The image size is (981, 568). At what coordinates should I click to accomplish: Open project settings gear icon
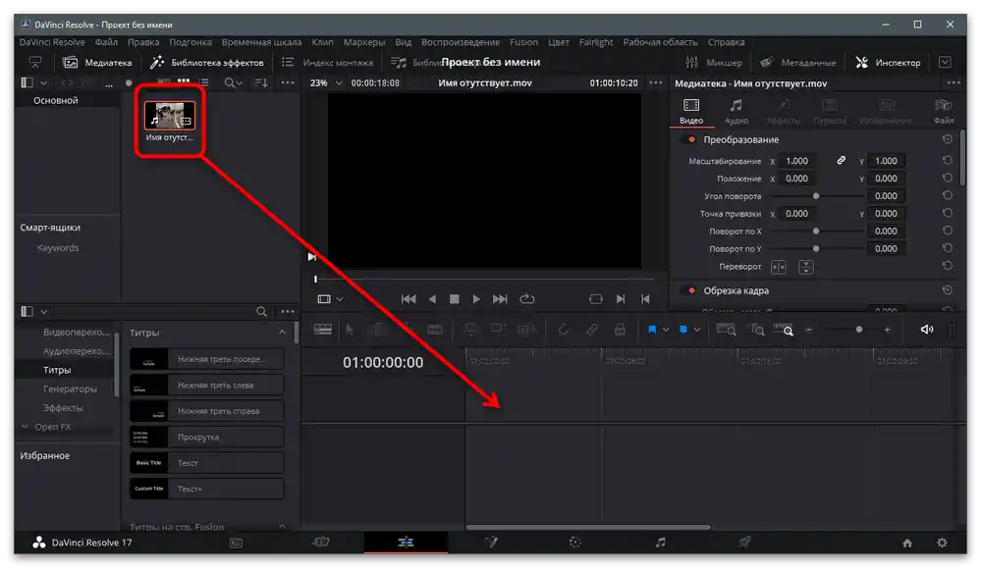point(942,543)
